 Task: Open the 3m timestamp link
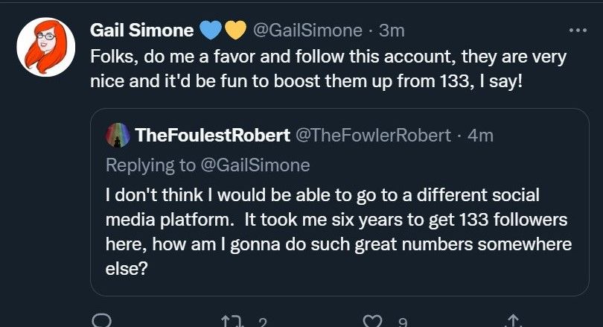coord(392,31)
